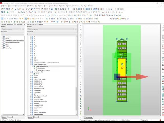Click the green Redraw arrows icon

pos(56,9)
